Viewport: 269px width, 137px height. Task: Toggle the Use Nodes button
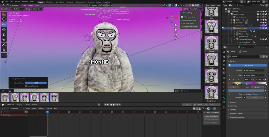click(247, 65)
